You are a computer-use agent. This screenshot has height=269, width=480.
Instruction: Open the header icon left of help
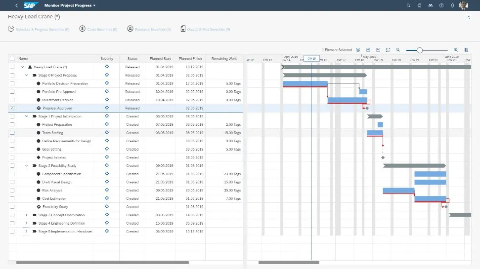click(431, 5)
